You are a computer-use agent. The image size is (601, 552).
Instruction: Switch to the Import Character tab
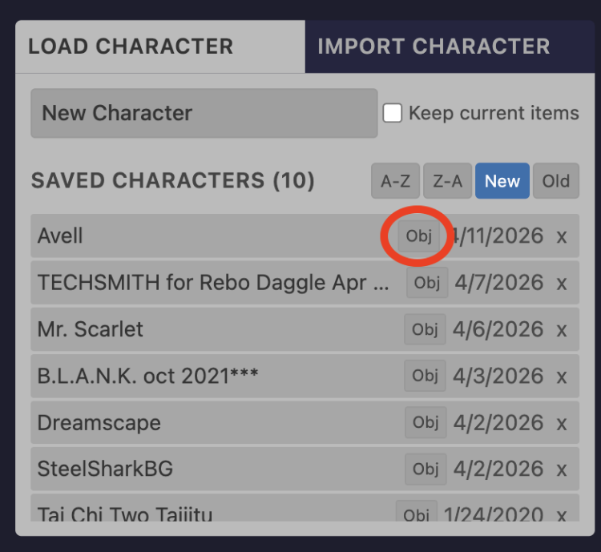pyautogui.click(x=434, y=46)
